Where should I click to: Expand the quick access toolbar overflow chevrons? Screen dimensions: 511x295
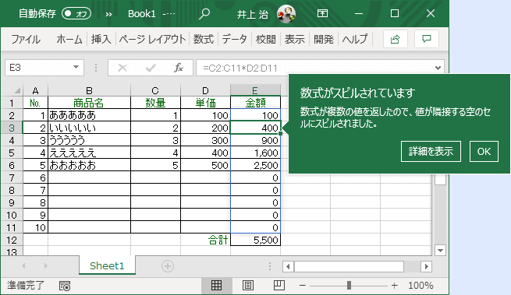point(109,14)
